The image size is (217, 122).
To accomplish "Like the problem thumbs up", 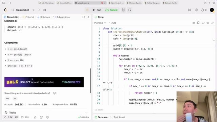I will click(x=8, y=117).
